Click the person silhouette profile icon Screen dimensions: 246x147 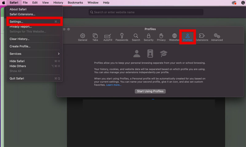click(x=137, y=54)
